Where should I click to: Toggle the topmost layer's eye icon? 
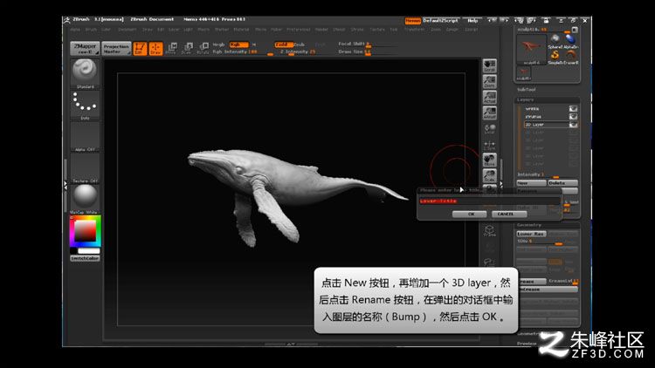(573, 109)
